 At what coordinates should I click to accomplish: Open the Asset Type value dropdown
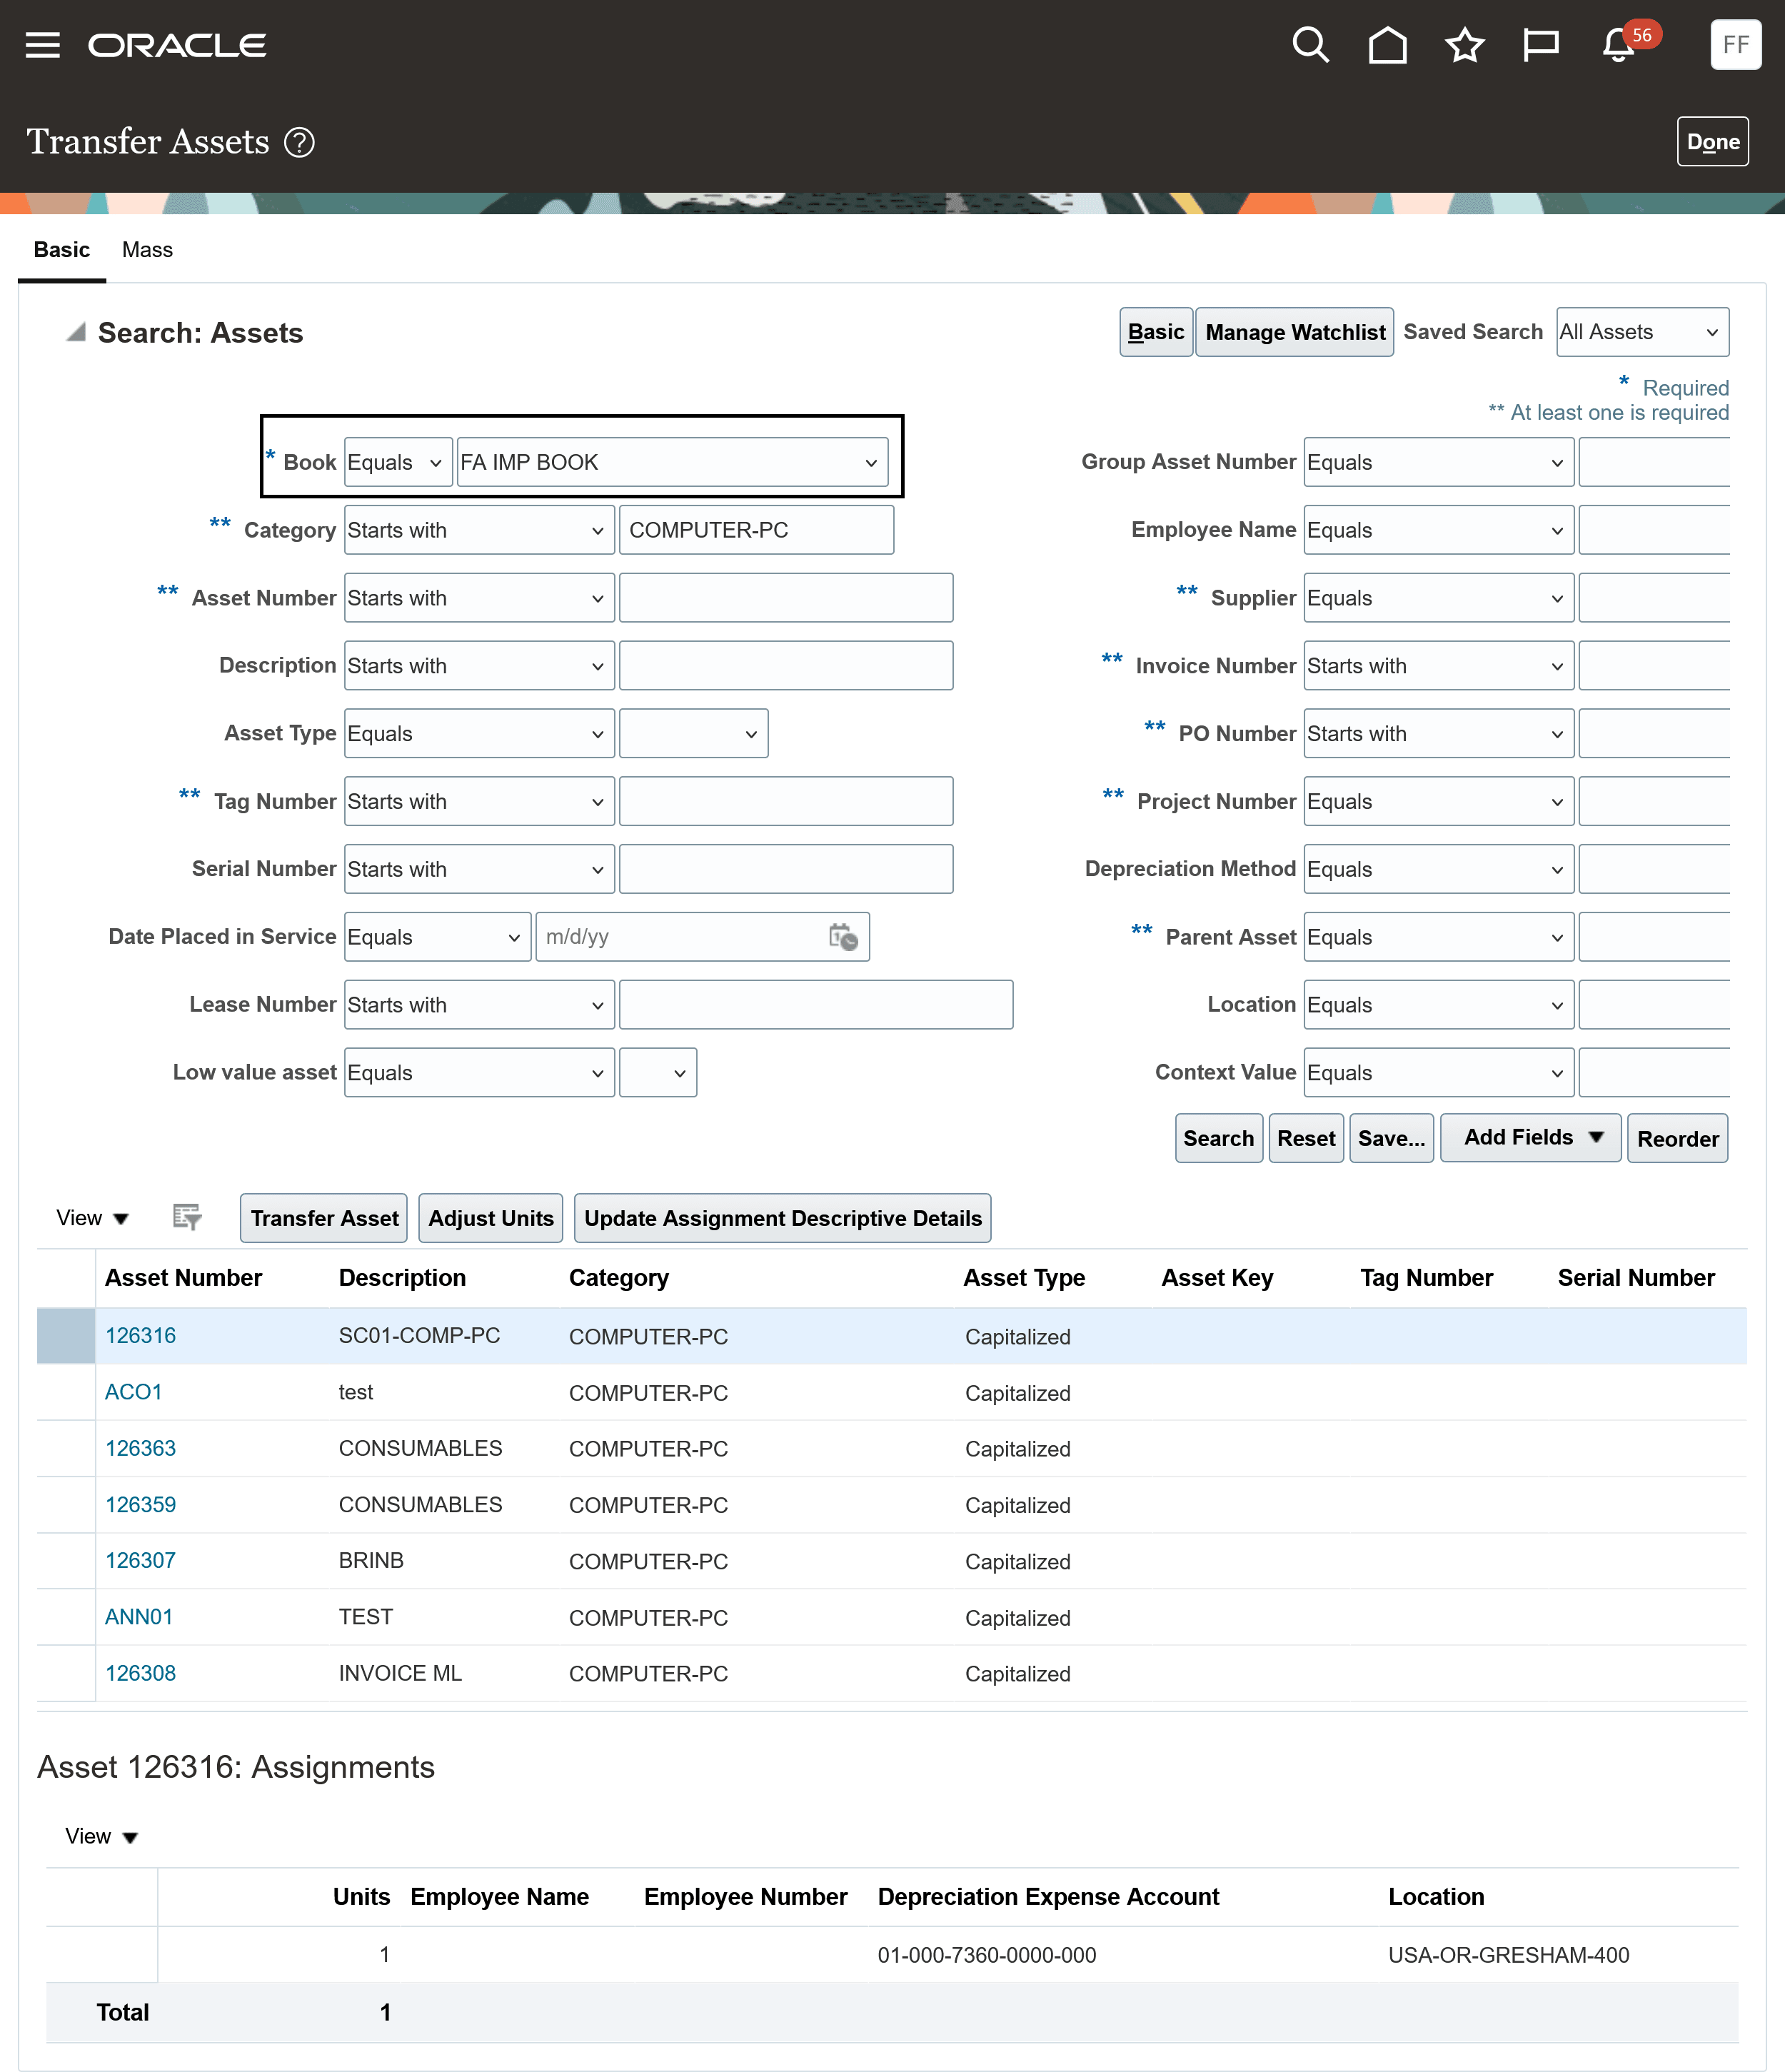(x=693, y=733)
